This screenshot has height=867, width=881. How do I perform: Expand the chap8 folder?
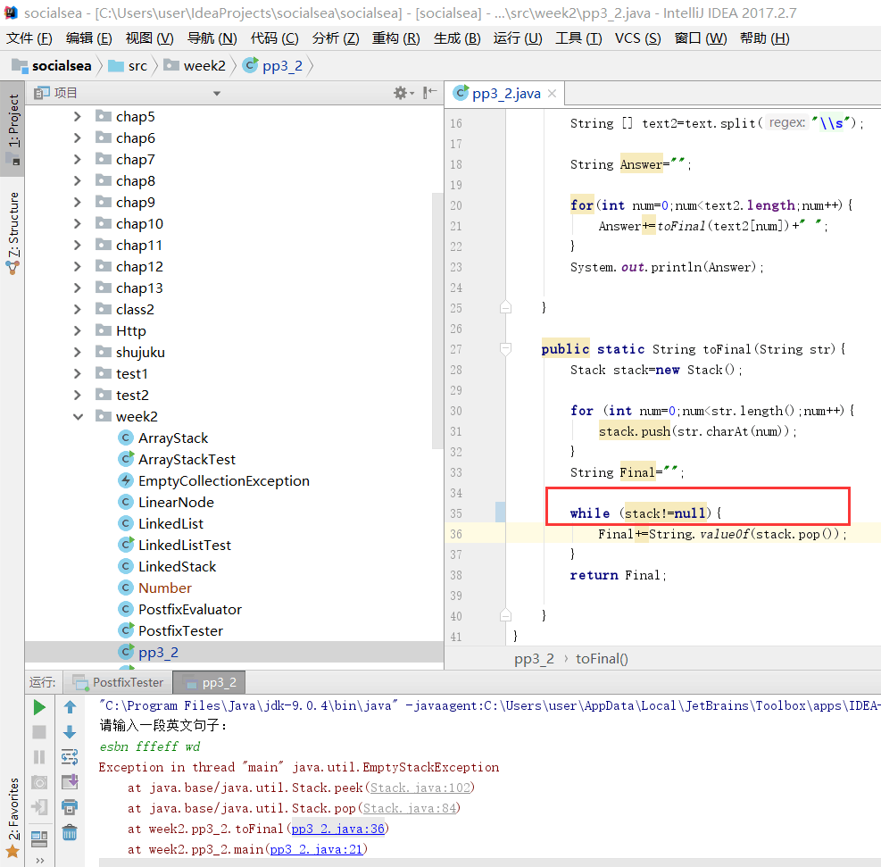pos(78,181)
